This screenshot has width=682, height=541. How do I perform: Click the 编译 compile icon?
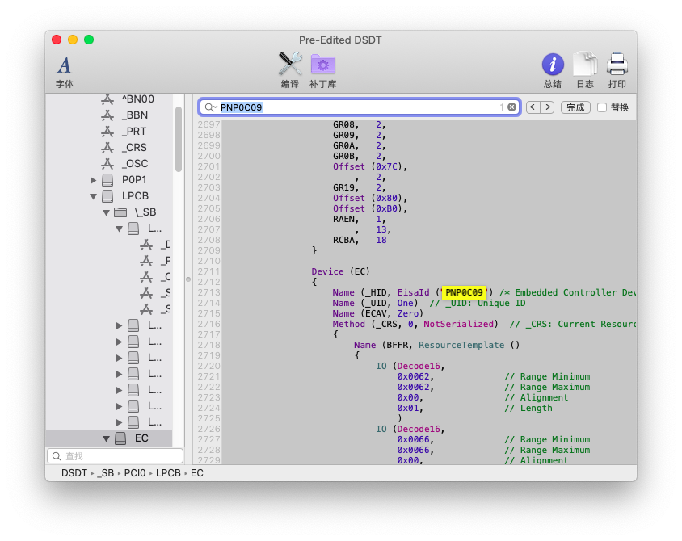click(290, 69)
